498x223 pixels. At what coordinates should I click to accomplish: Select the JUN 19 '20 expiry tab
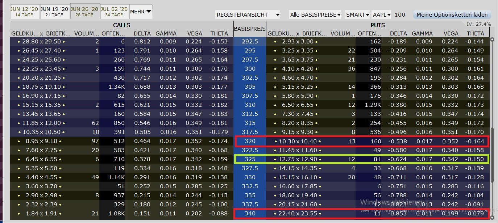(x=54, y=12)
